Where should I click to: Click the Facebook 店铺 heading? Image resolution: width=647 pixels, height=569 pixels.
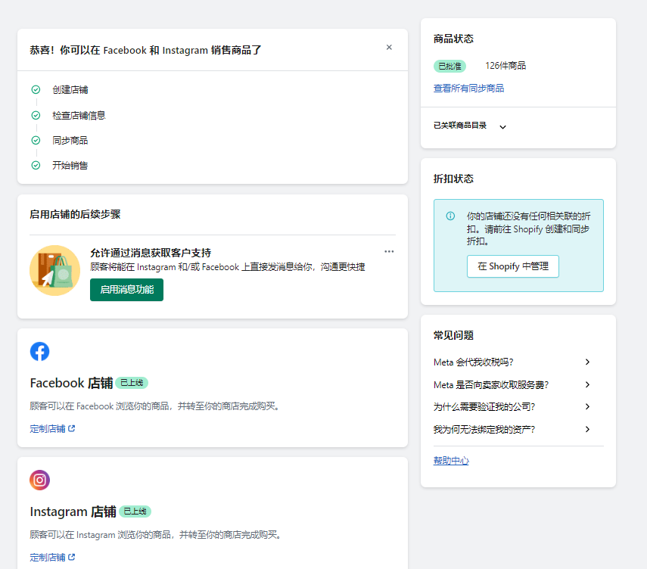(x=71, y=383)
